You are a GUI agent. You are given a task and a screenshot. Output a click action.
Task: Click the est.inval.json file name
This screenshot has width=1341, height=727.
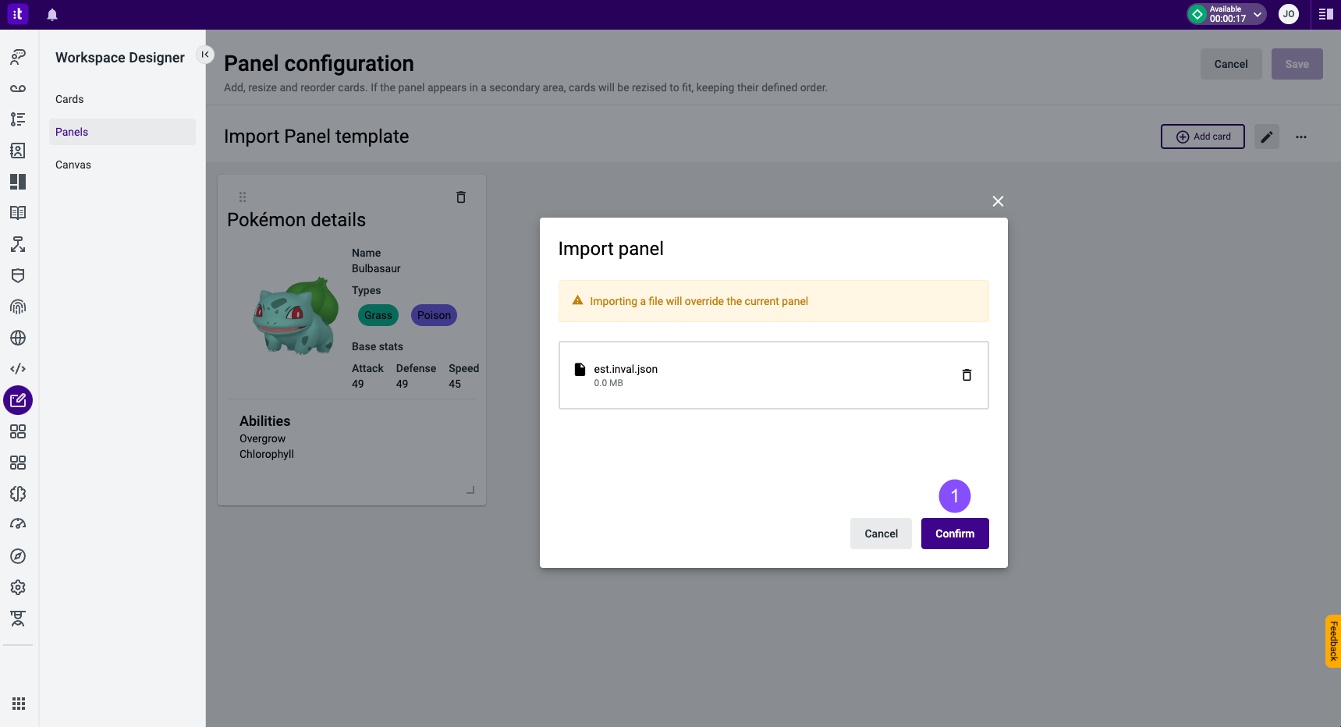point(626,369)
